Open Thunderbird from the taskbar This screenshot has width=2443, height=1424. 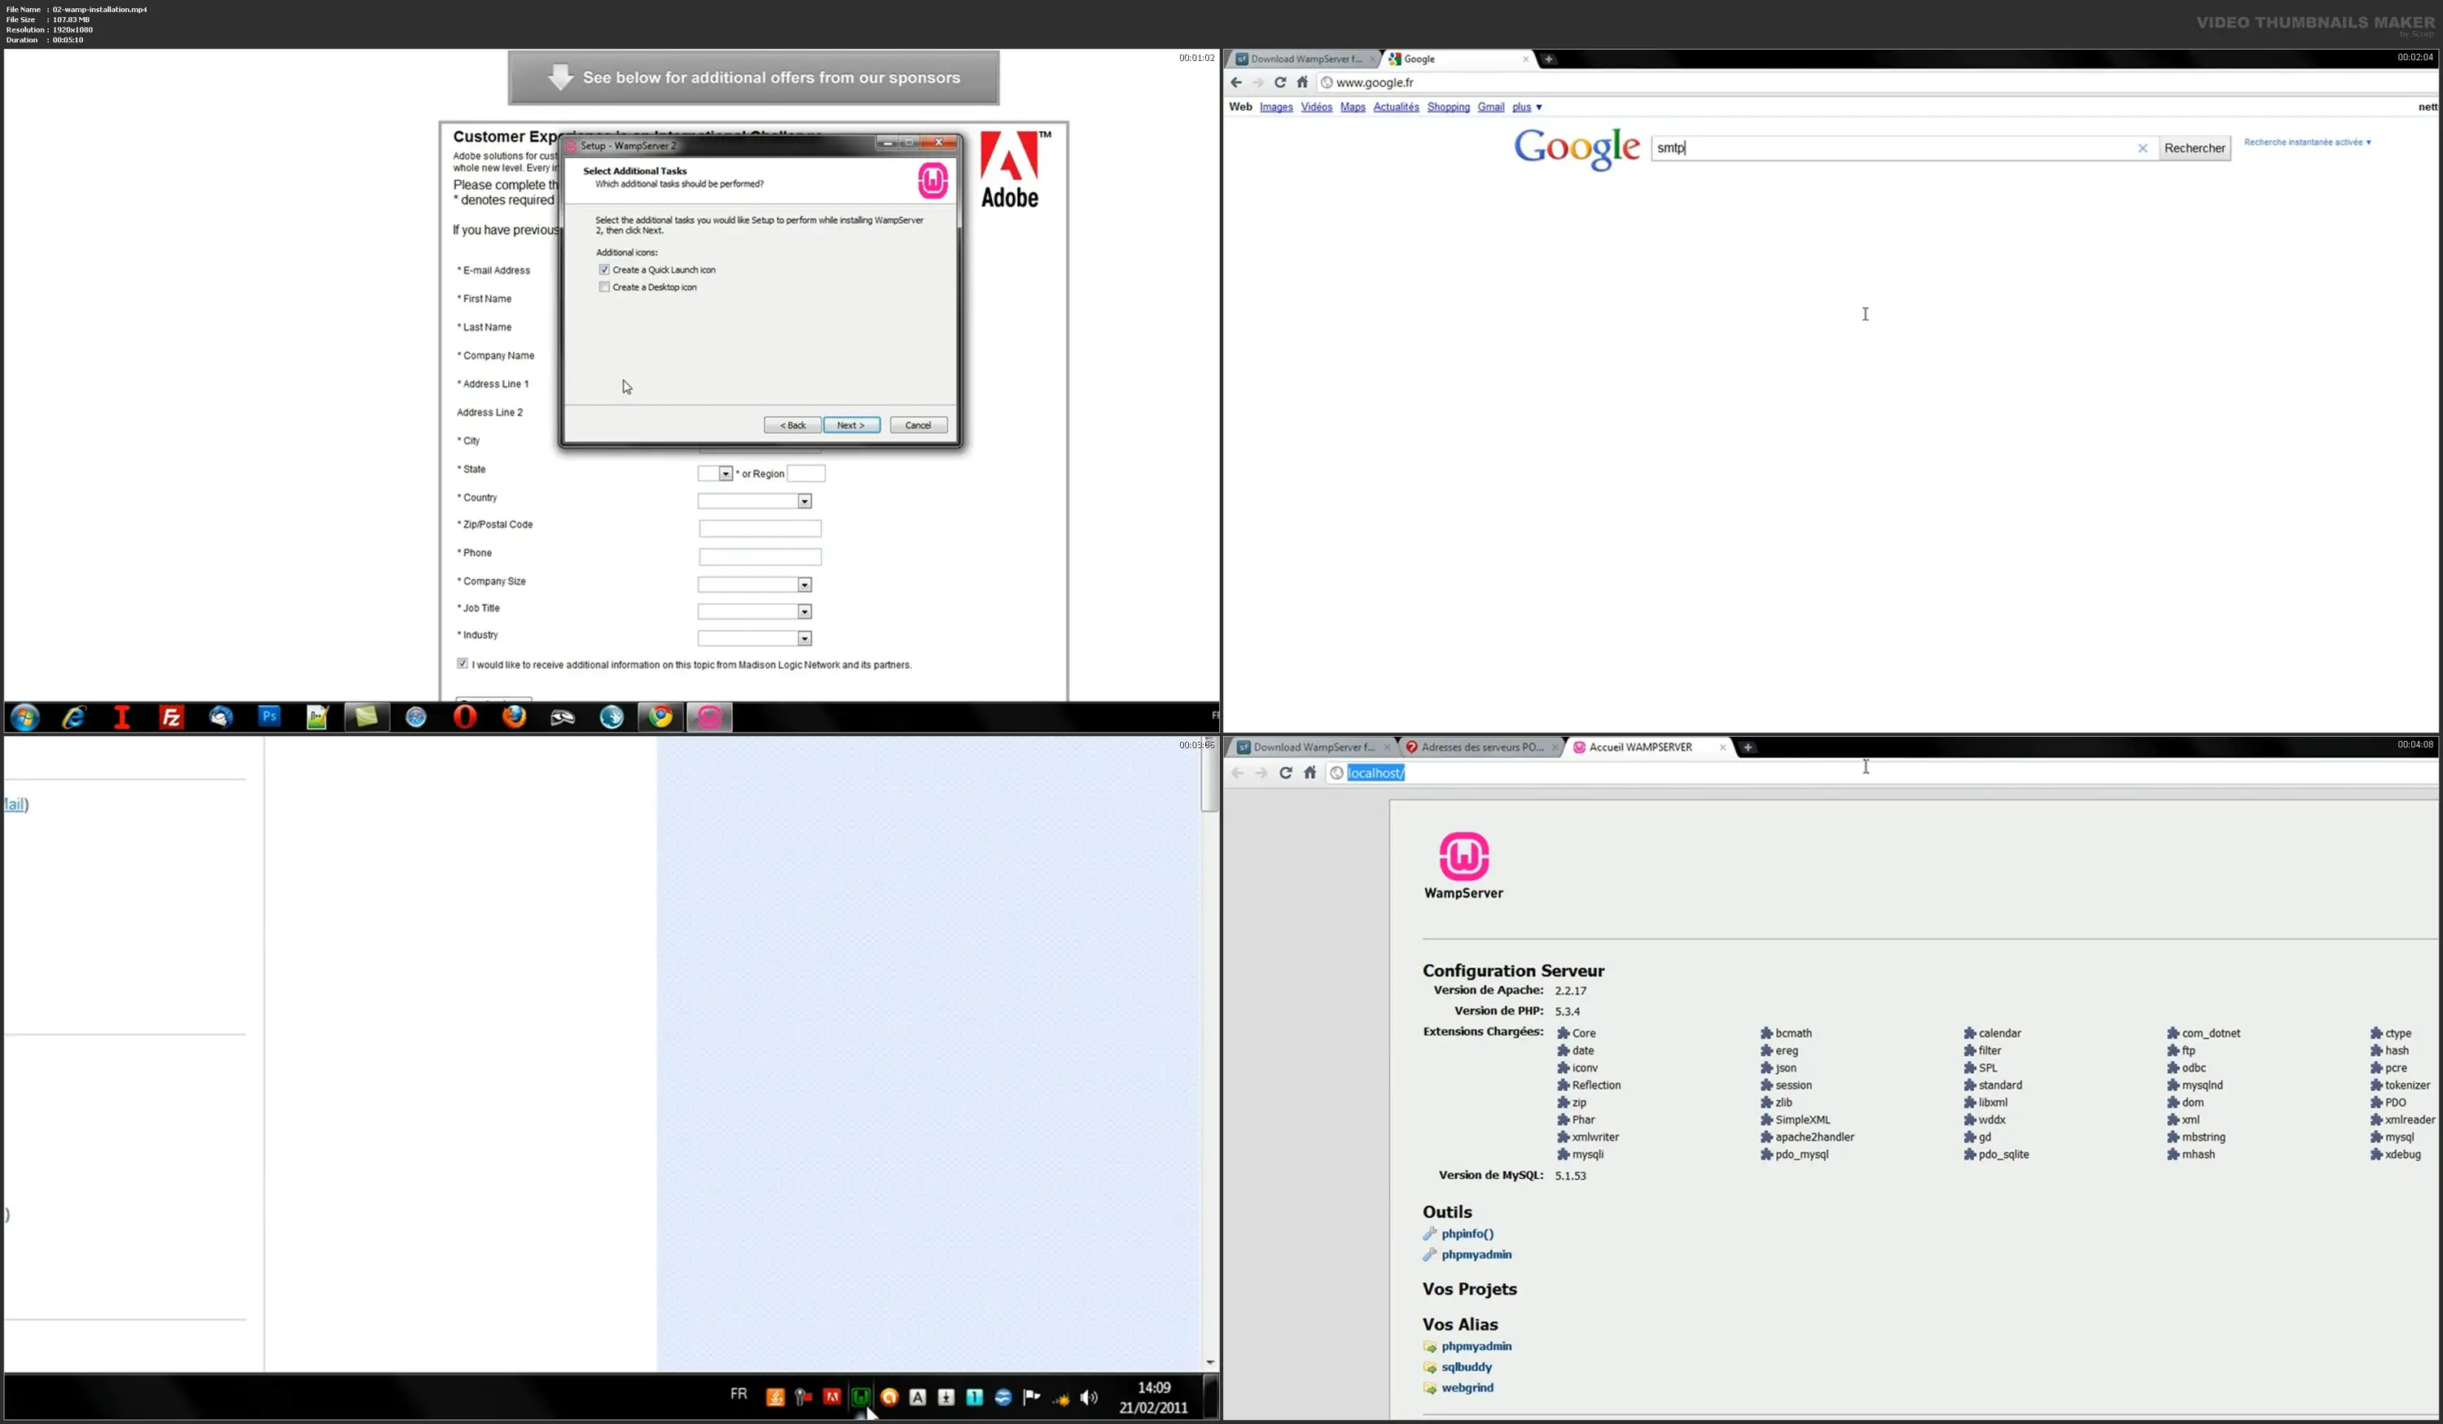(x=221, y=717)
